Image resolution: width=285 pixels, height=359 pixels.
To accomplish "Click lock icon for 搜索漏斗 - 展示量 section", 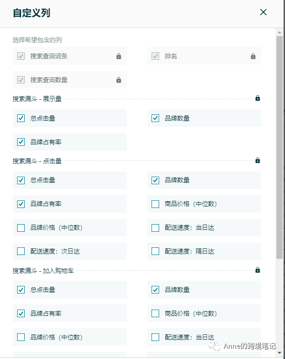I will [257, 98].
